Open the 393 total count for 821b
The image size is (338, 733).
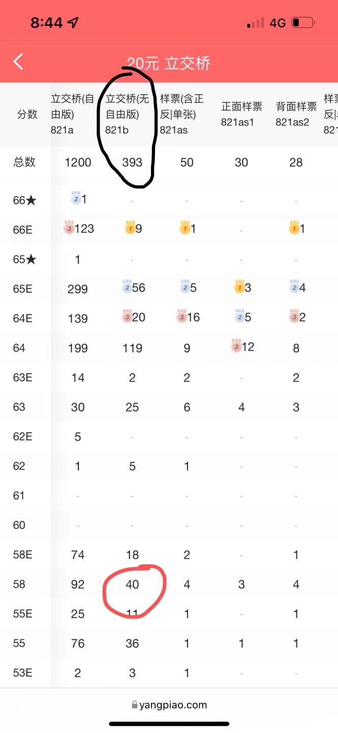[x=132, y=162]
